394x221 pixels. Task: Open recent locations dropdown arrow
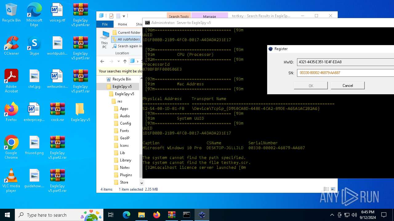coord(119,61)
